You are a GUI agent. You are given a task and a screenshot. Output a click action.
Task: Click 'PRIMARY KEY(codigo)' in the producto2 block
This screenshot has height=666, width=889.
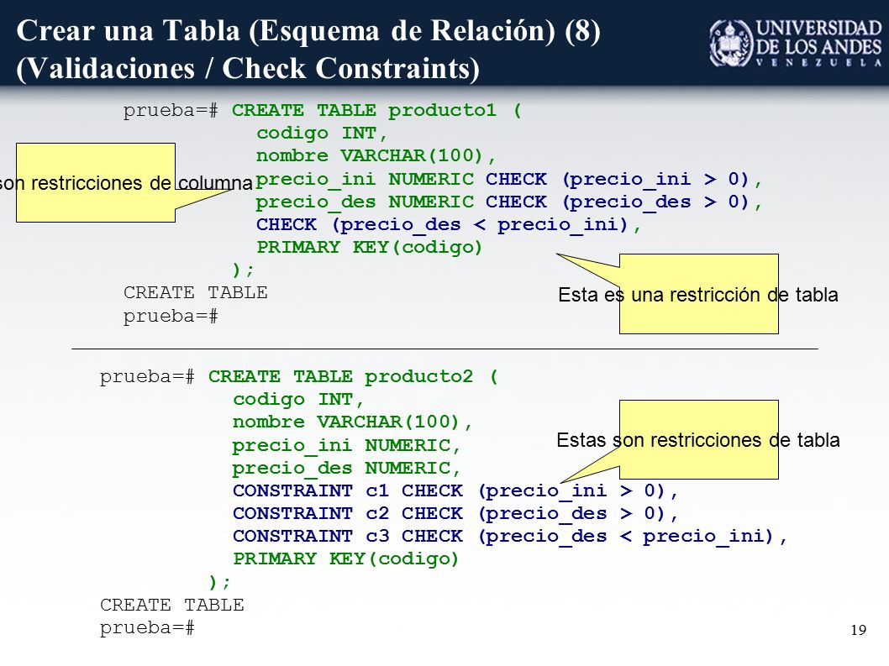[x=346, y=558]
